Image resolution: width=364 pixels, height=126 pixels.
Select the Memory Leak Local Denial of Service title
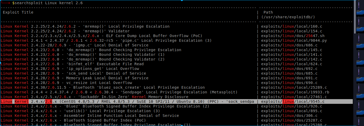point(74,78)
